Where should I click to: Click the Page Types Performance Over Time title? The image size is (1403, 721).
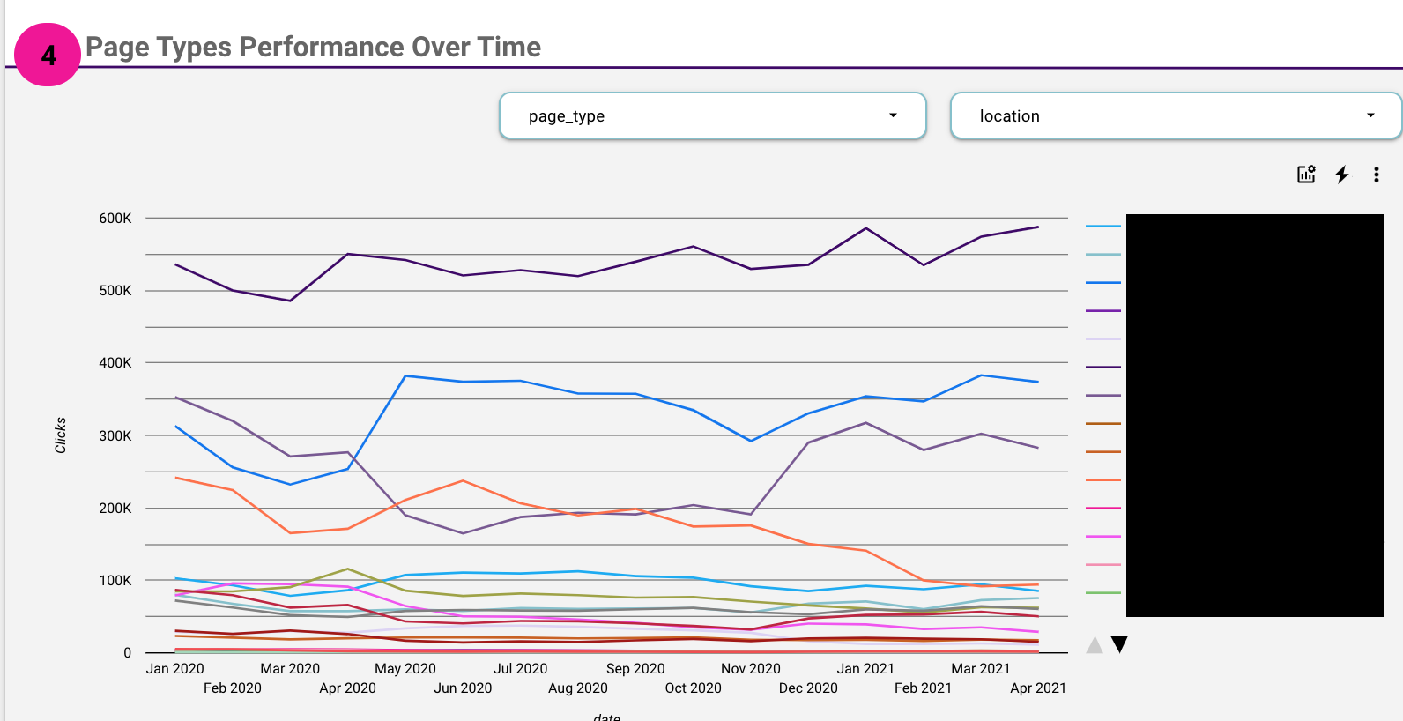[313, 47]
